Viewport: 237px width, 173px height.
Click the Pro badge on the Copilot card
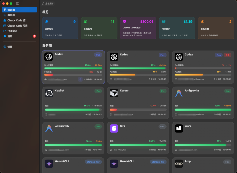point(98,91)
